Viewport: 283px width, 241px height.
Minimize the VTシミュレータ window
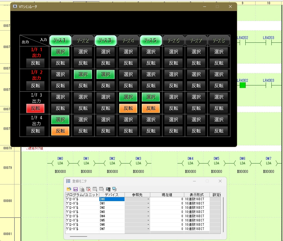click(x=205, y=7)
